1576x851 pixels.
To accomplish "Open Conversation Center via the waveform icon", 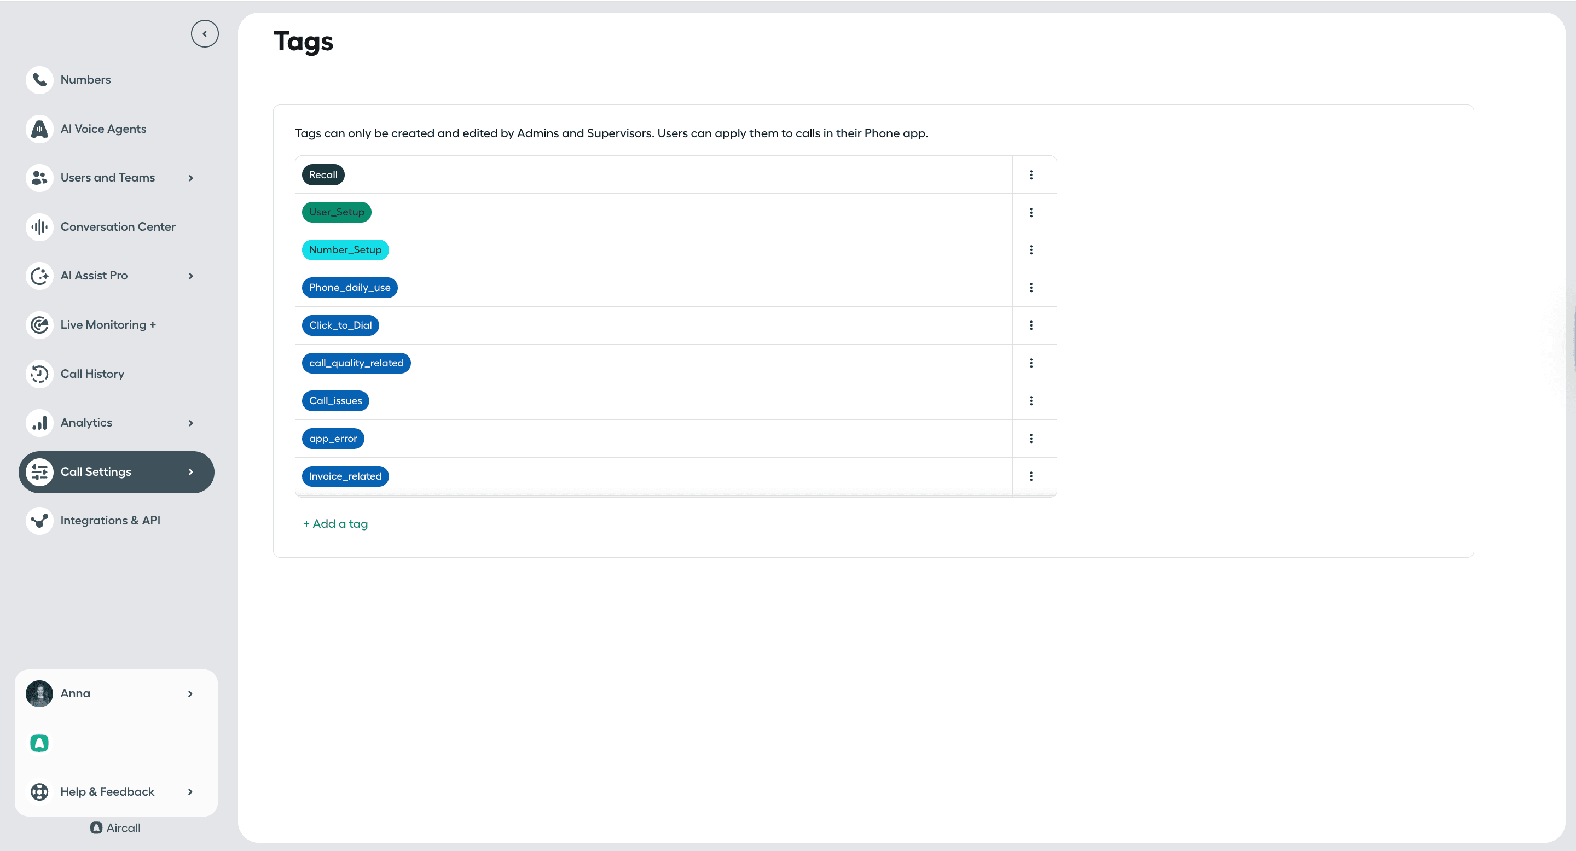I will tap(40, 227).
